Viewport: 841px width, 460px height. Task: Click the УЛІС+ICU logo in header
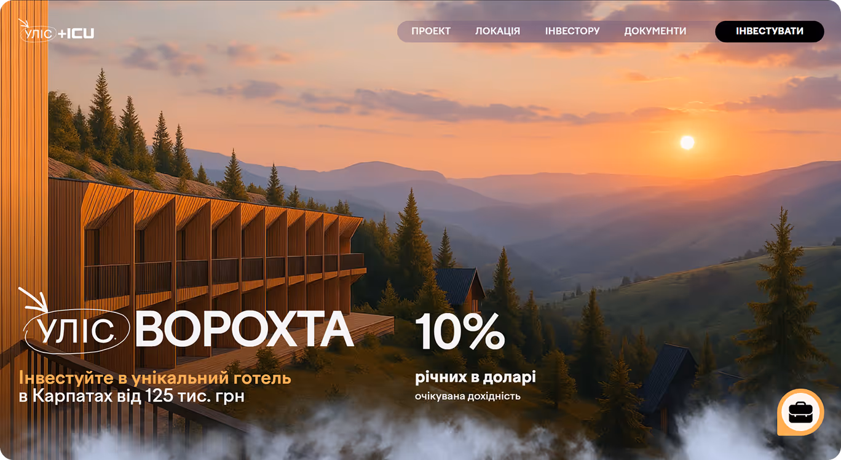(x=57, y=31)
